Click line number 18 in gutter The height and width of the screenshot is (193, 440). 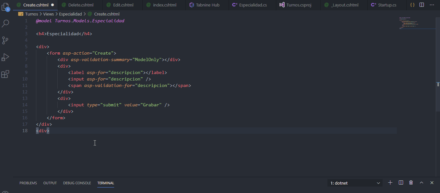(25, 131)
